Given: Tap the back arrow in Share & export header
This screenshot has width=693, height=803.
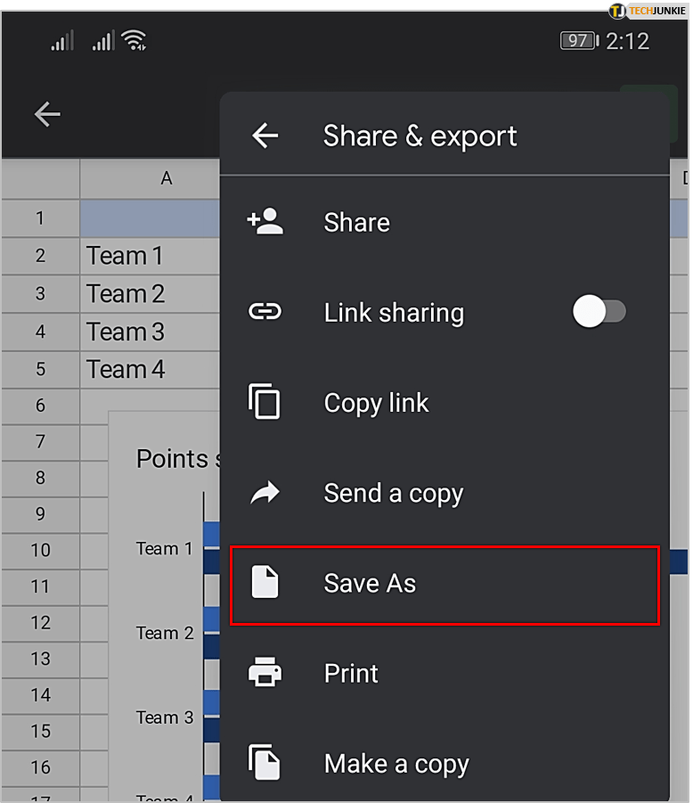Looking at the screenshot, I should pos(265,135).
